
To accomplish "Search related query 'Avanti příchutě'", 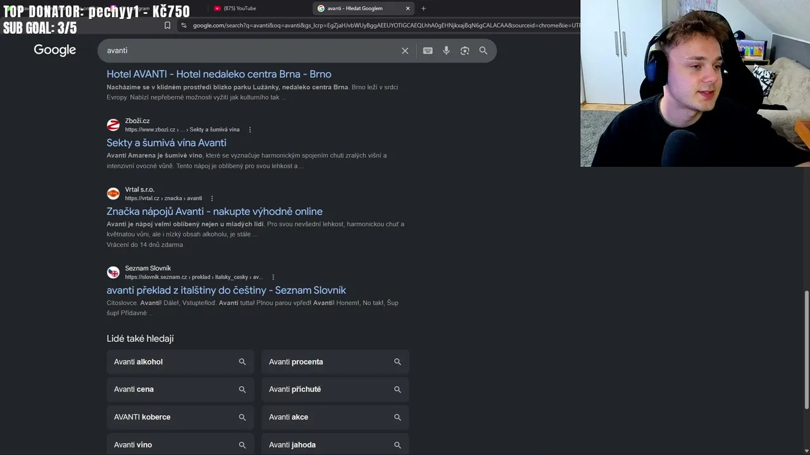I will pos(335,389).
